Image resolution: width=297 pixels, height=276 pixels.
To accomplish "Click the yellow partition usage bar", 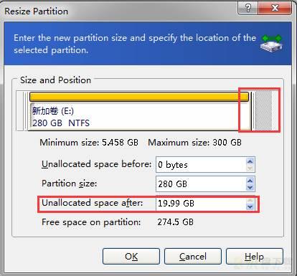I will coord(139,97).
